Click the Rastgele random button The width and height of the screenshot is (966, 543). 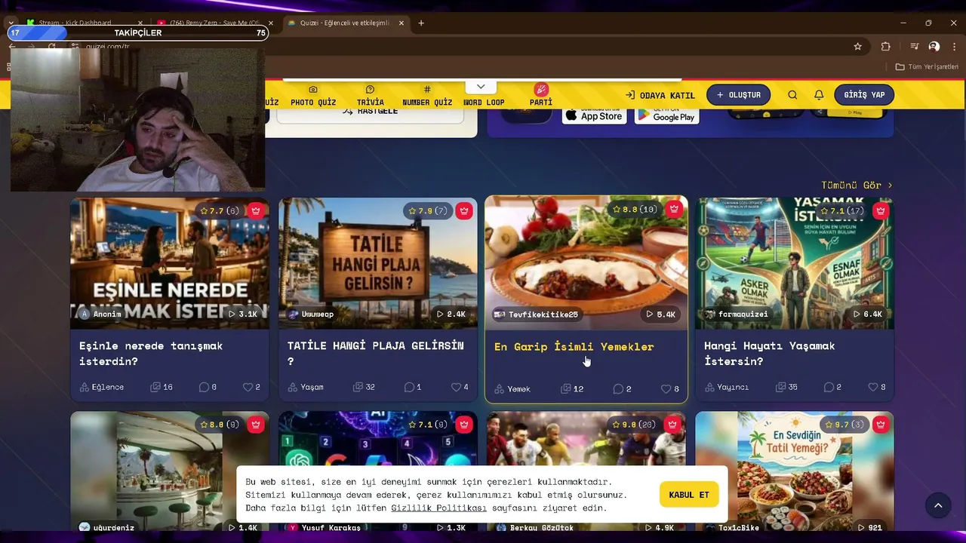[370, 112]
